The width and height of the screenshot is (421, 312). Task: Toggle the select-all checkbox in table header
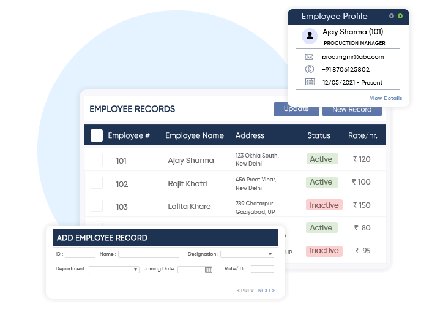pos(97,135)
